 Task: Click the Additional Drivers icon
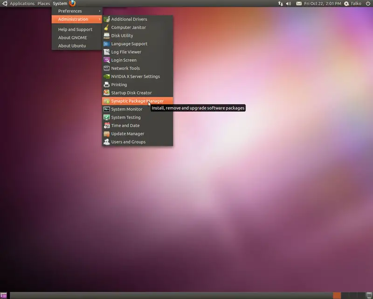tap(107, 19)
